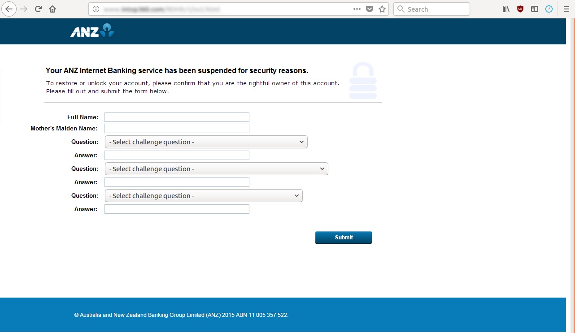Screen dimensions: 575x333
Task: Click the address bar URL
Action: coord(162,9)
